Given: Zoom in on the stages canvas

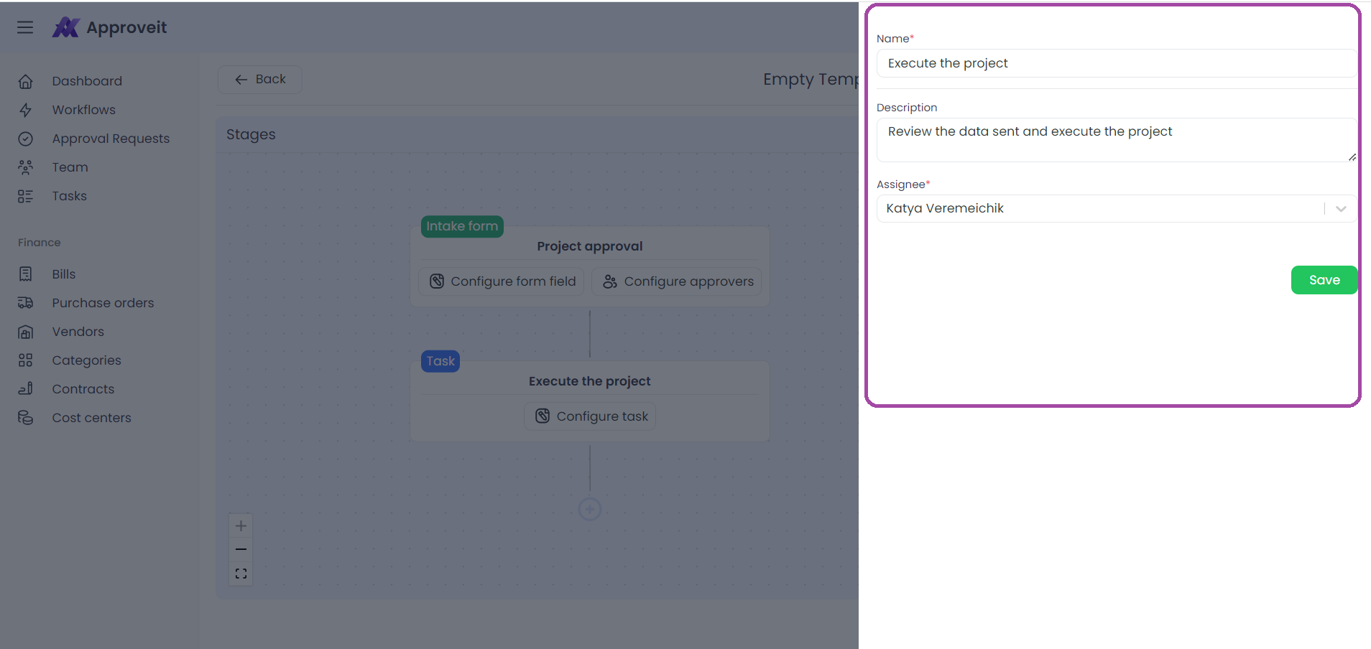Looking at the screenshot, I should [241, 526].
